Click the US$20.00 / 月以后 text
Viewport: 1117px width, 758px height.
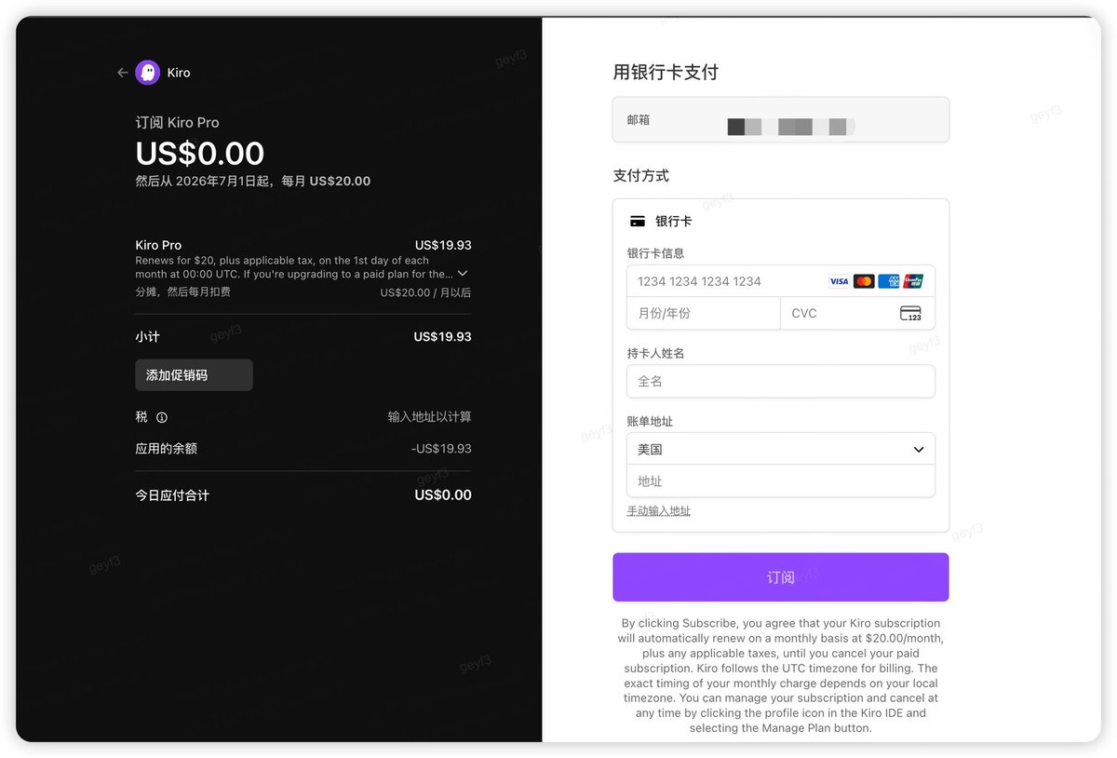pyautogui.click(x=426, y=292)
